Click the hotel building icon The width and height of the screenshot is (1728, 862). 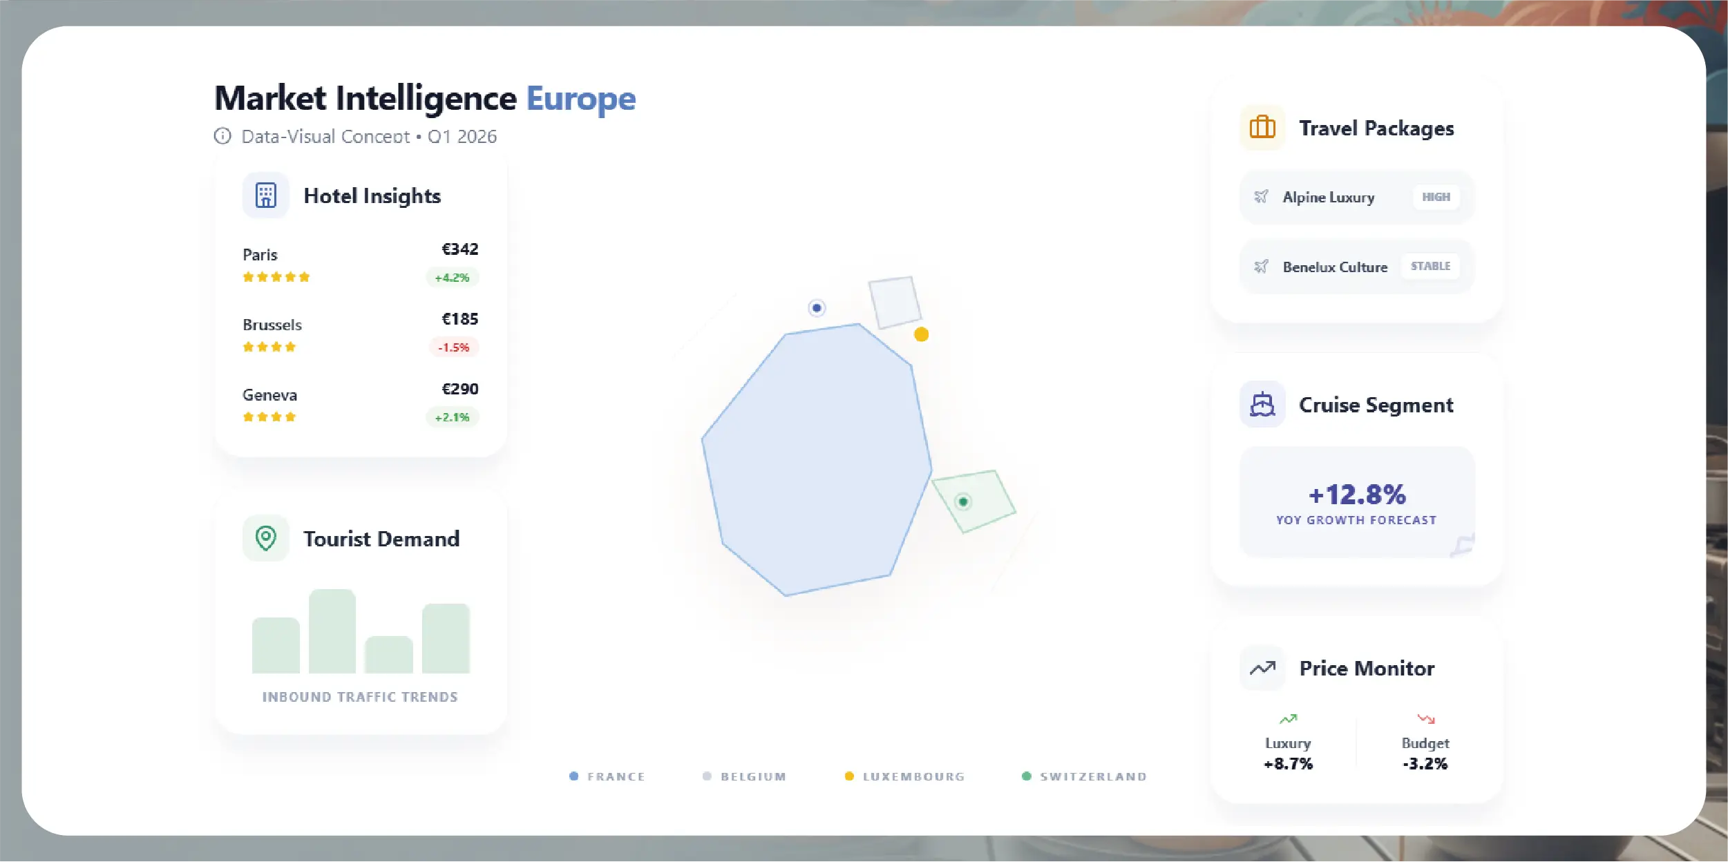click(265, 195)
